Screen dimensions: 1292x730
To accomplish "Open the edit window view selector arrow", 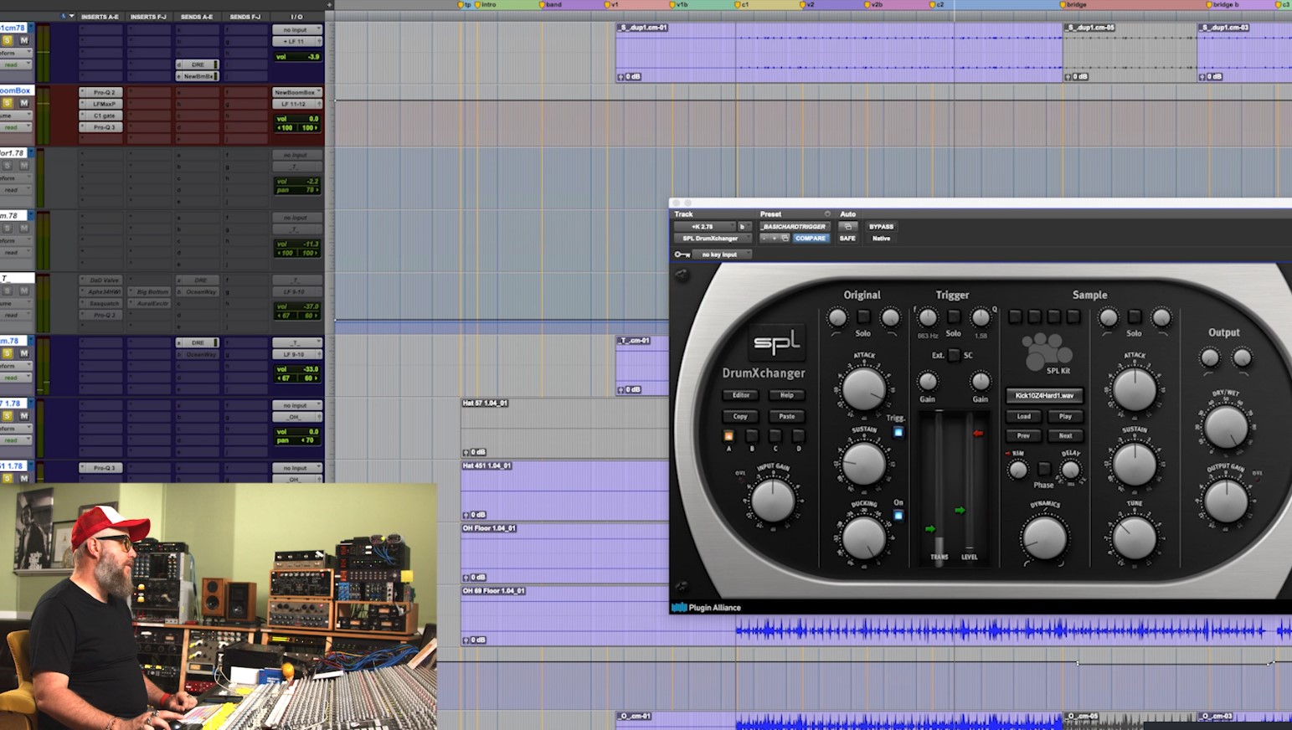I will tap(71, 16).
